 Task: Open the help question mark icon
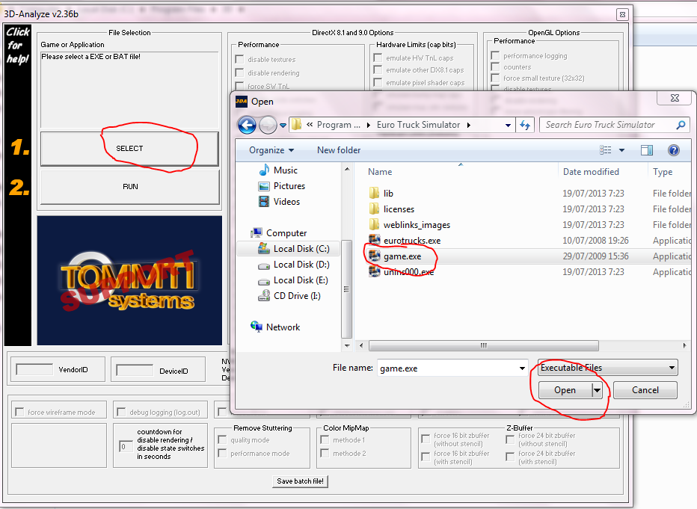point(673,150)
